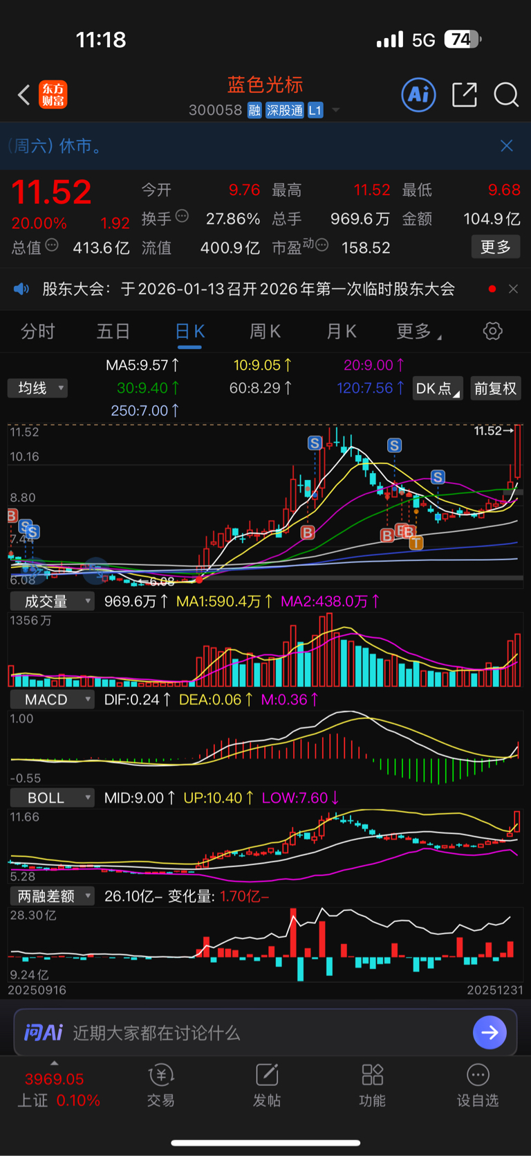The width and height of the screenshot is (531, 1156).
Task: Switch to the 分时 tab
Action: click(38, 332)
